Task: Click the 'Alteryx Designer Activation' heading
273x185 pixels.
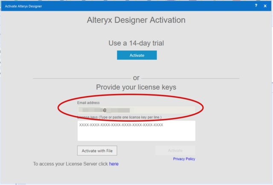Action: pos(136,20)
